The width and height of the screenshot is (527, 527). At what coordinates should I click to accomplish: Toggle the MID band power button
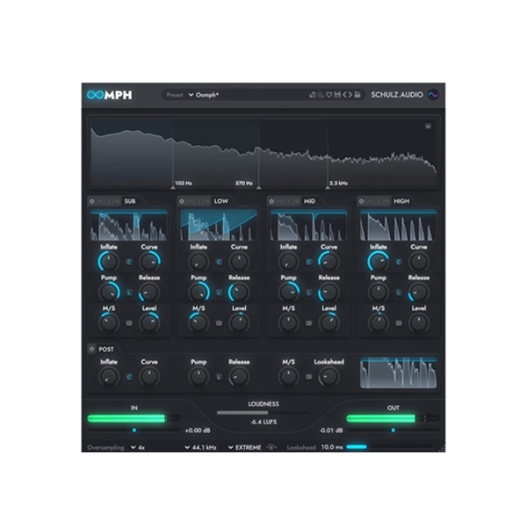271,201
